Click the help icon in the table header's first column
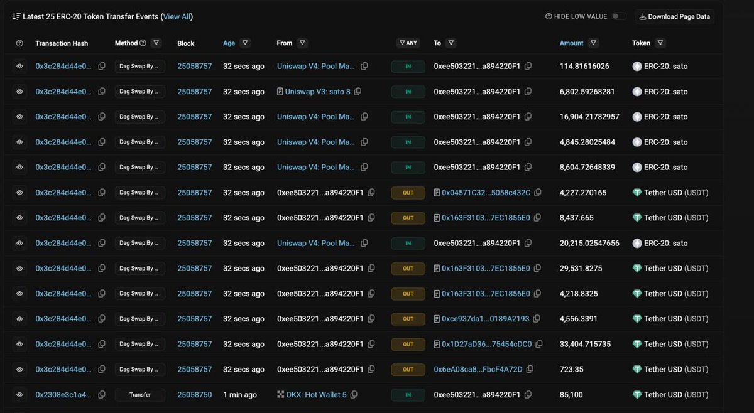 [x=19, y=43]
